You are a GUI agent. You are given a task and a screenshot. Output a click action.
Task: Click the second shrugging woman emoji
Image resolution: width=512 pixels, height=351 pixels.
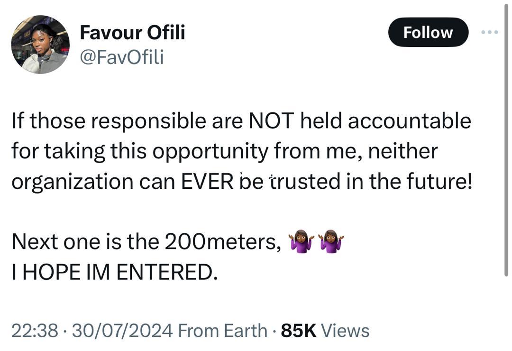pyautogui.click(x=331, y=241)
